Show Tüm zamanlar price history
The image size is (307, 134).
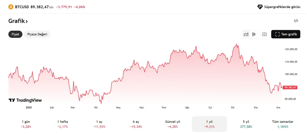(283, 124)
